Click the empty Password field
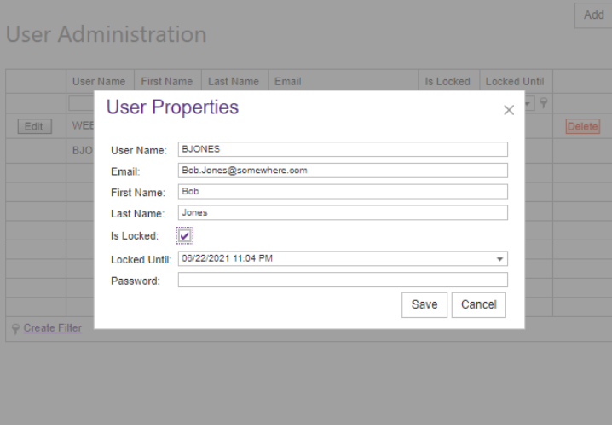 [342, 280]
